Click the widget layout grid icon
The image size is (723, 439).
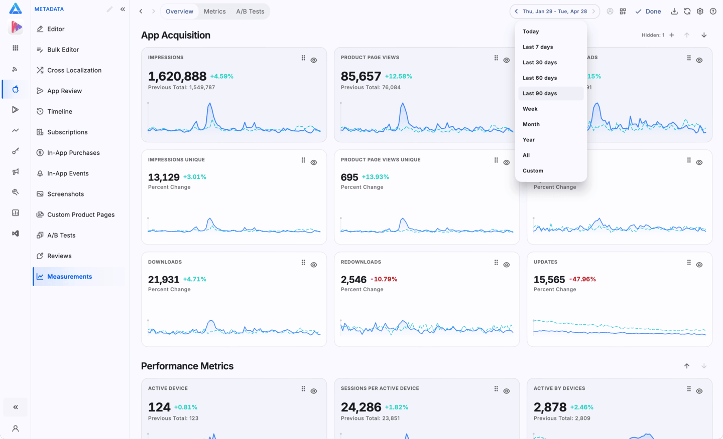pyautogui.click(x=623, y=12)
